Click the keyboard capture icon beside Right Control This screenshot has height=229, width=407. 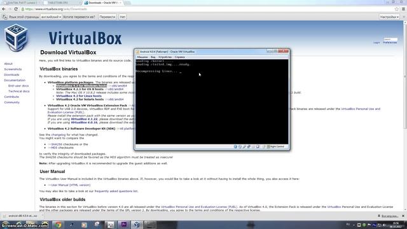coord(268,147)
